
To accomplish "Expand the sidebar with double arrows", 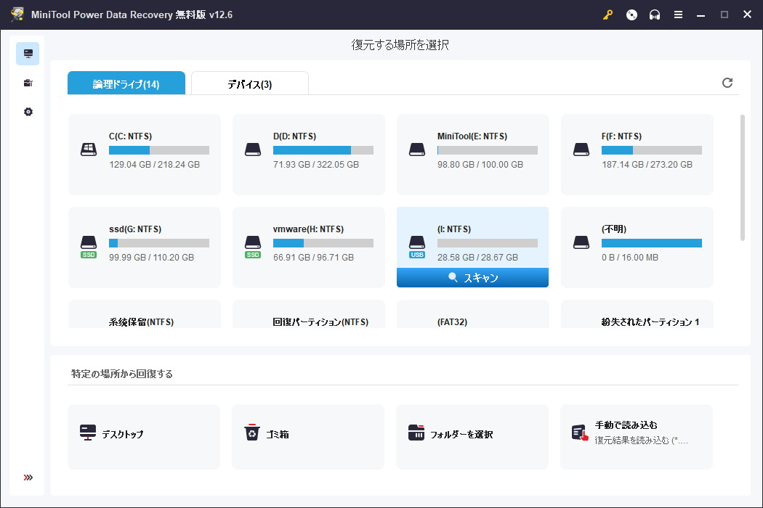I will (x=28, y=477).
